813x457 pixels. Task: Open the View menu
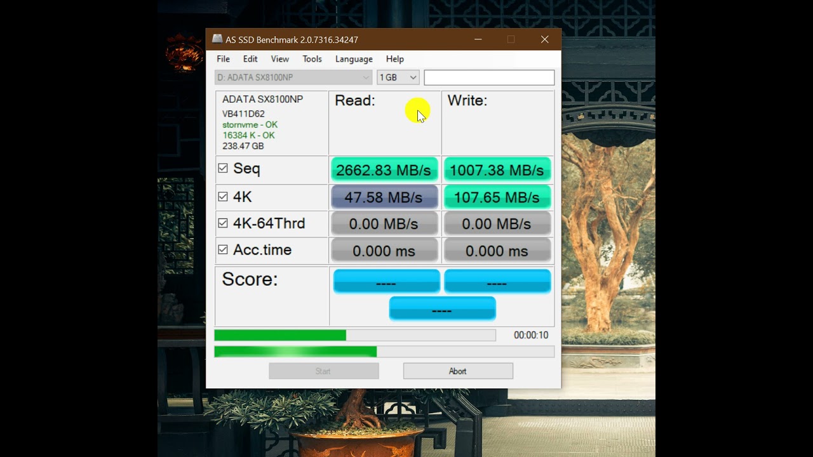pyautogui.click(x=280, y=59)
